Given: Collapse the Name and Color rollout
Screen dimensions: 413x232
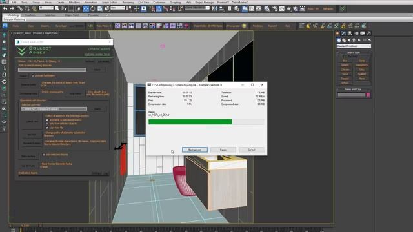Looking at the screenshot, I should 354,89.
